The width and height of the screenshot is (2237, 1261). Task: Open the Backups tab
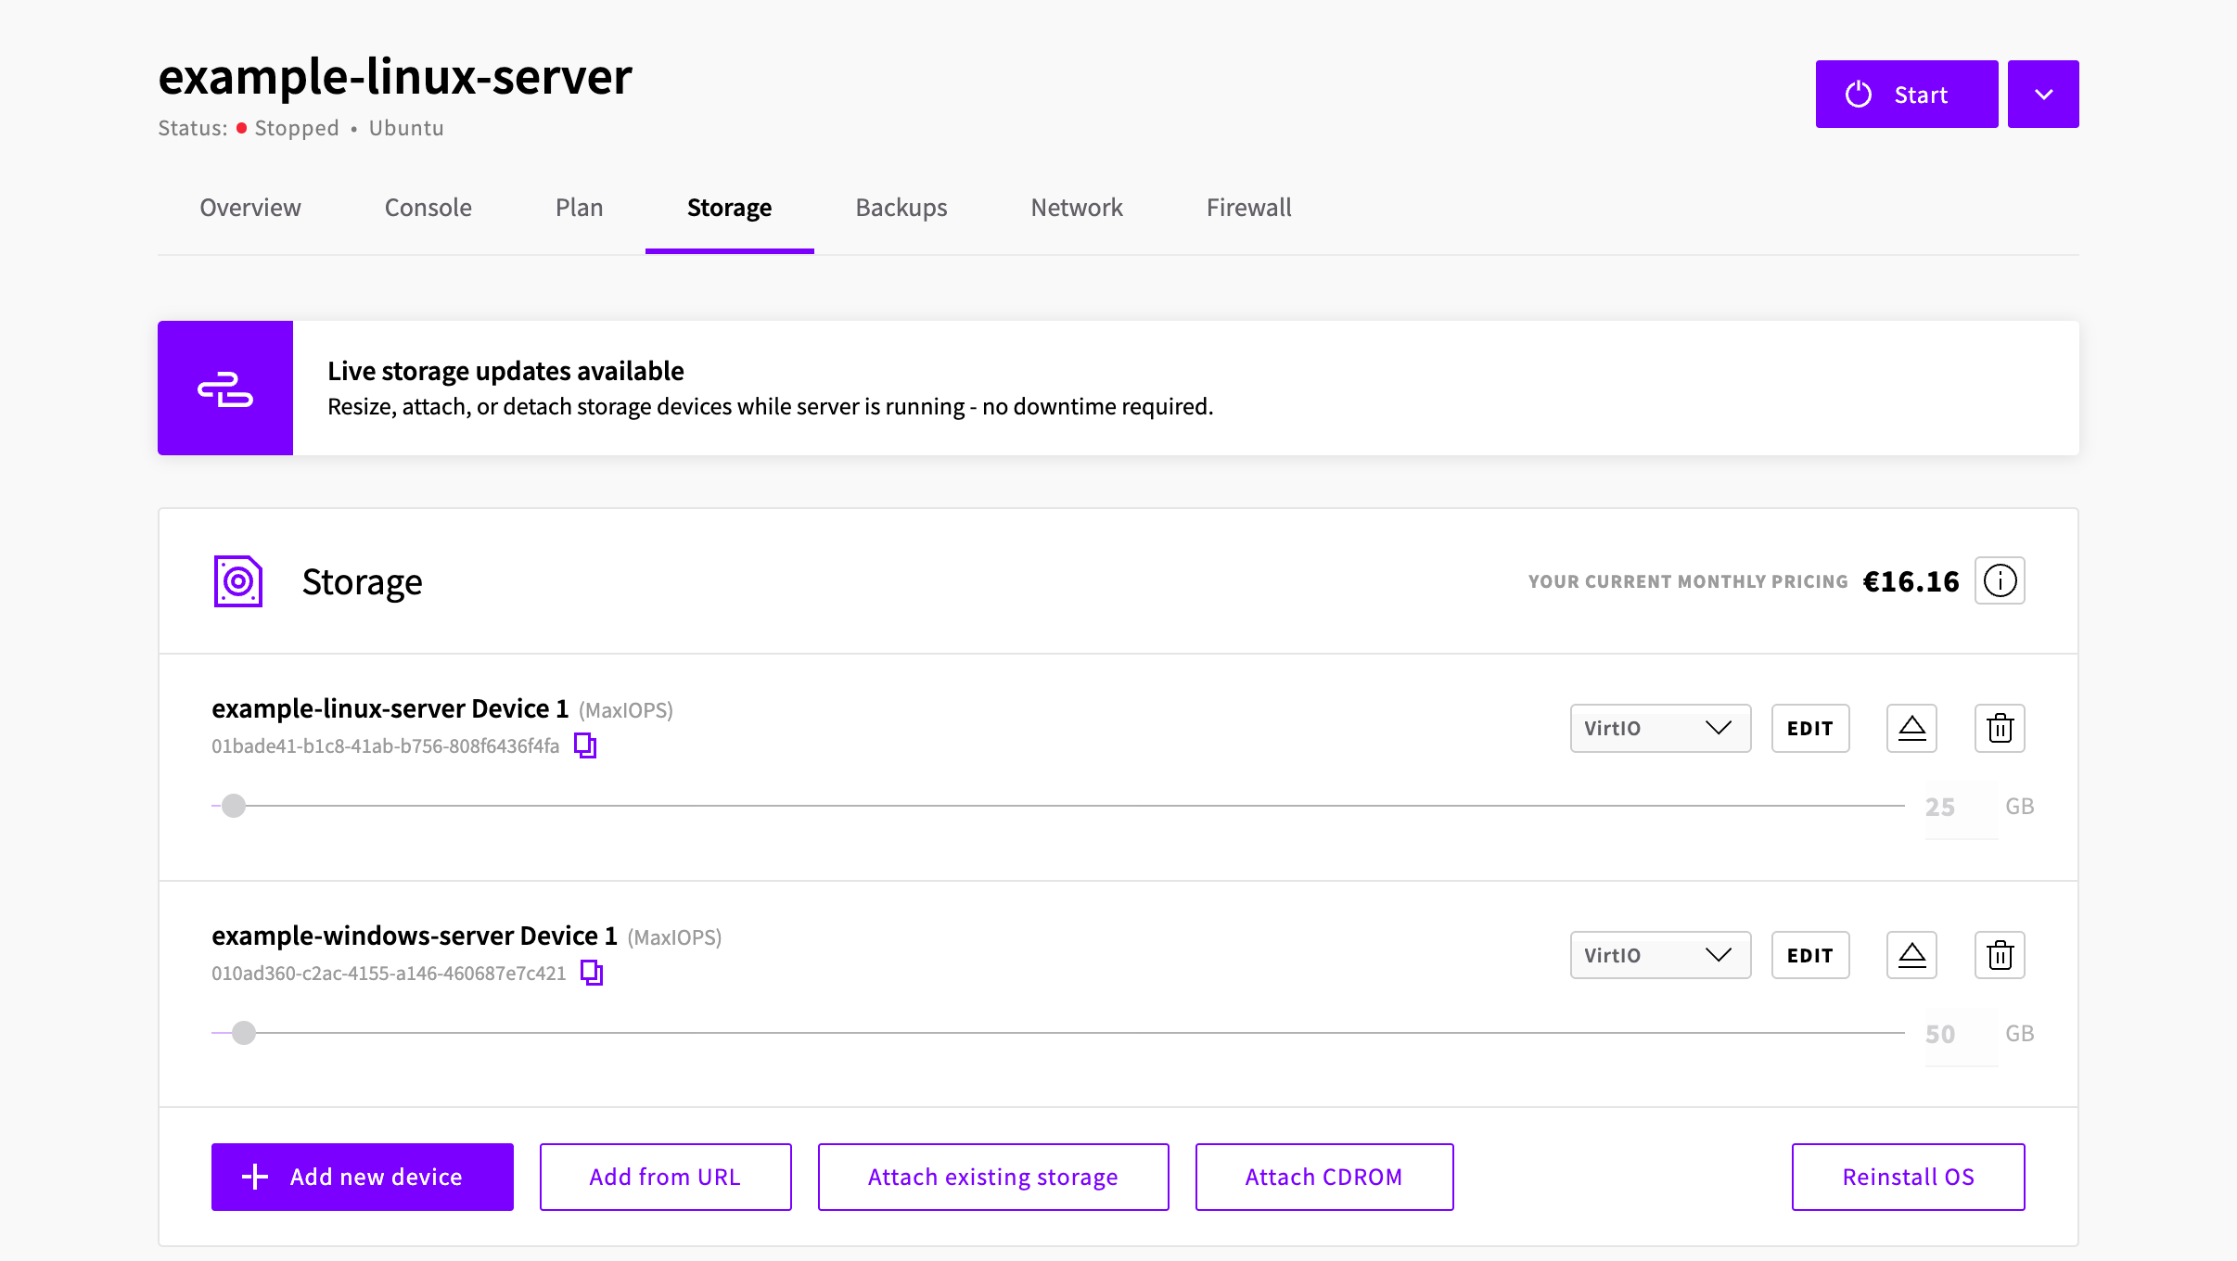(901, 208)
